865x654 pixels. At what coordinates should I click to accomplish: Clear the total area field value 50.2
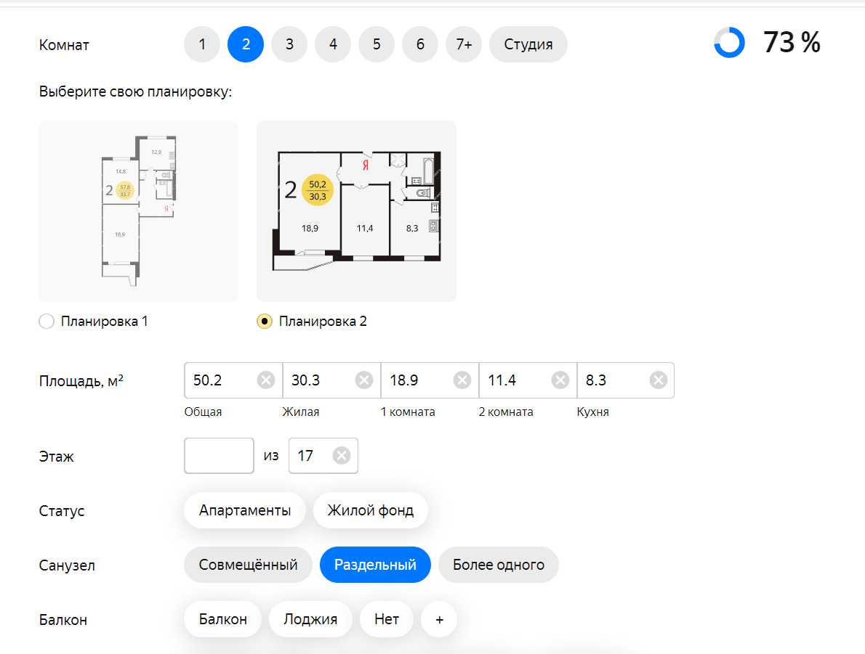(x=266, y=380)
